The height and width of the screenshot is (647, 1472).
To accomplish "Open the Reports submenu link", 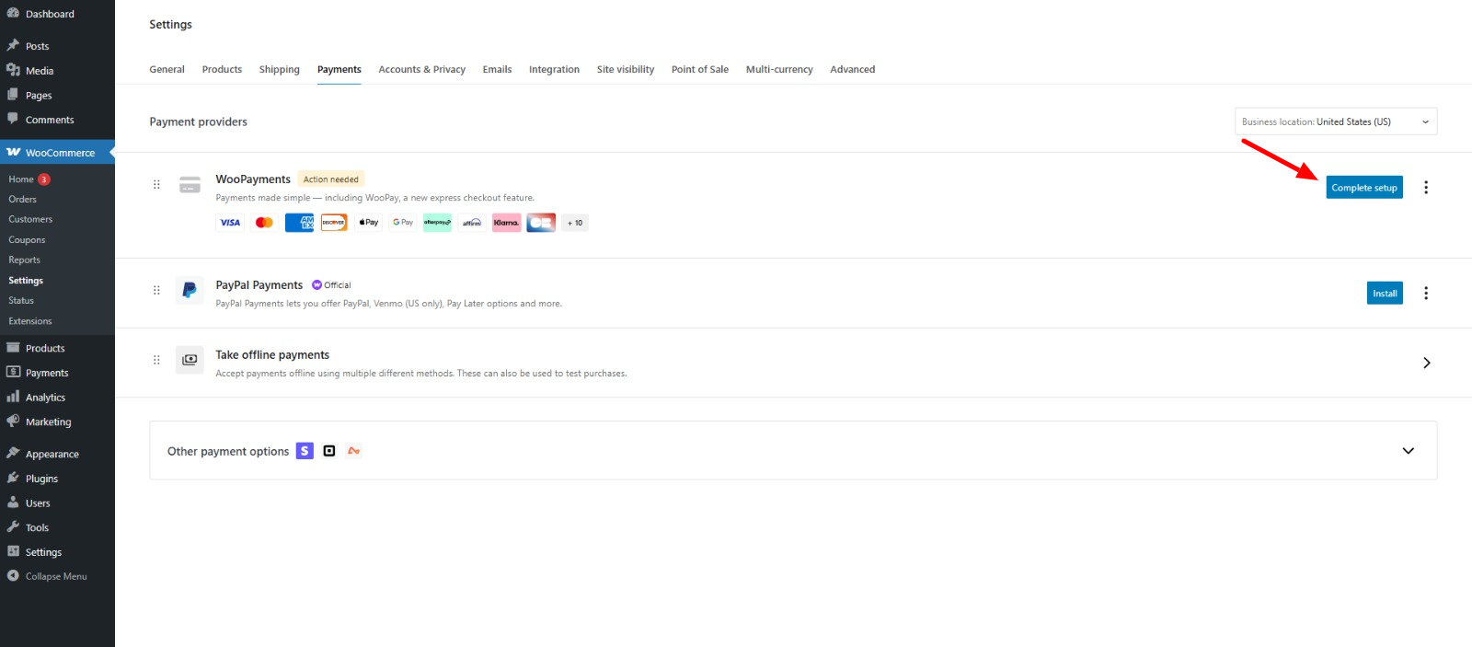I will (25, 260).
